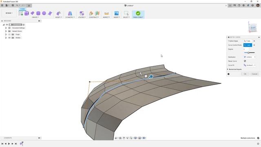Click the Insert image icon
Screen dimensions: 261x147
pyautogui.click(x=117, y=13)
